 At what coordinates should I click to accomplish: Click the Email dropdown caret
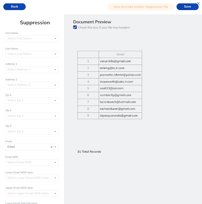click(55, 147)
